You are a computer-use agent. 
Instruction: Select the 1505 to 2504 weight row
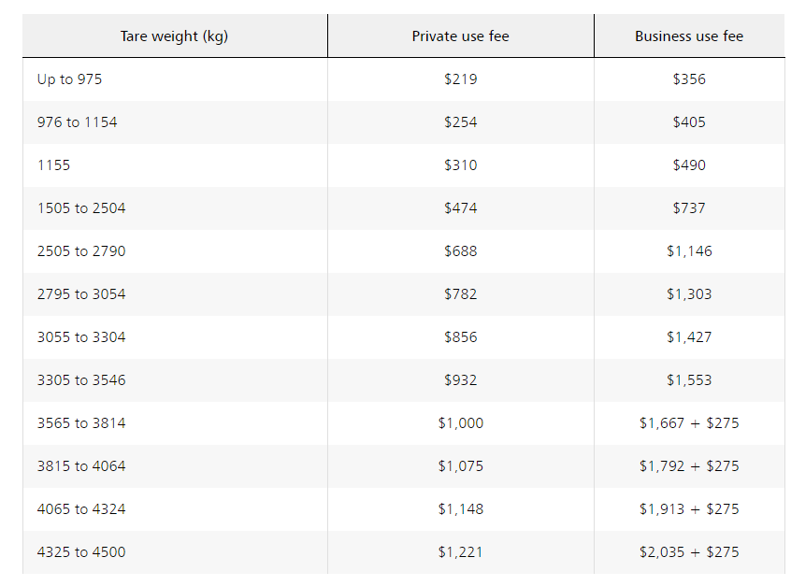pos(81,208)
